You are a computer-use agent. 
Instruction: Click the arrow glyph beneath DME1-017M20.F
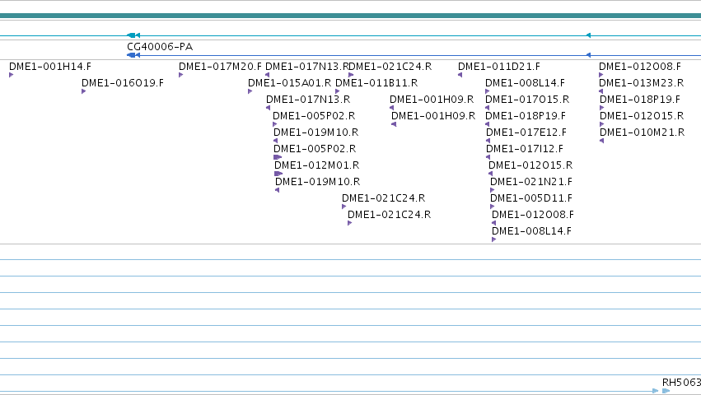[x=180, y=75]
